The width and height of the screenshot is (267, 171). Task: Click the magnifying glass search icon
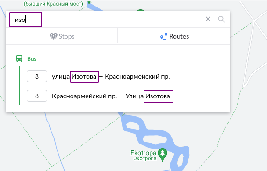click(221, 19)
